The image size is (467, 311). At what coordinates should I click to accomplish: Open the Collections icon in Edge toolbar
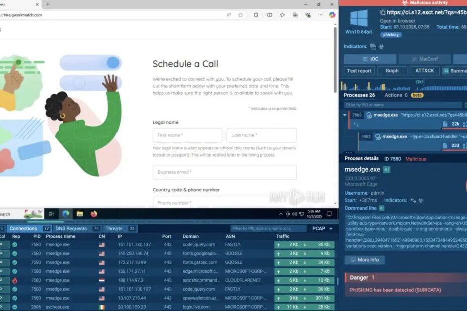pos(295,15)
